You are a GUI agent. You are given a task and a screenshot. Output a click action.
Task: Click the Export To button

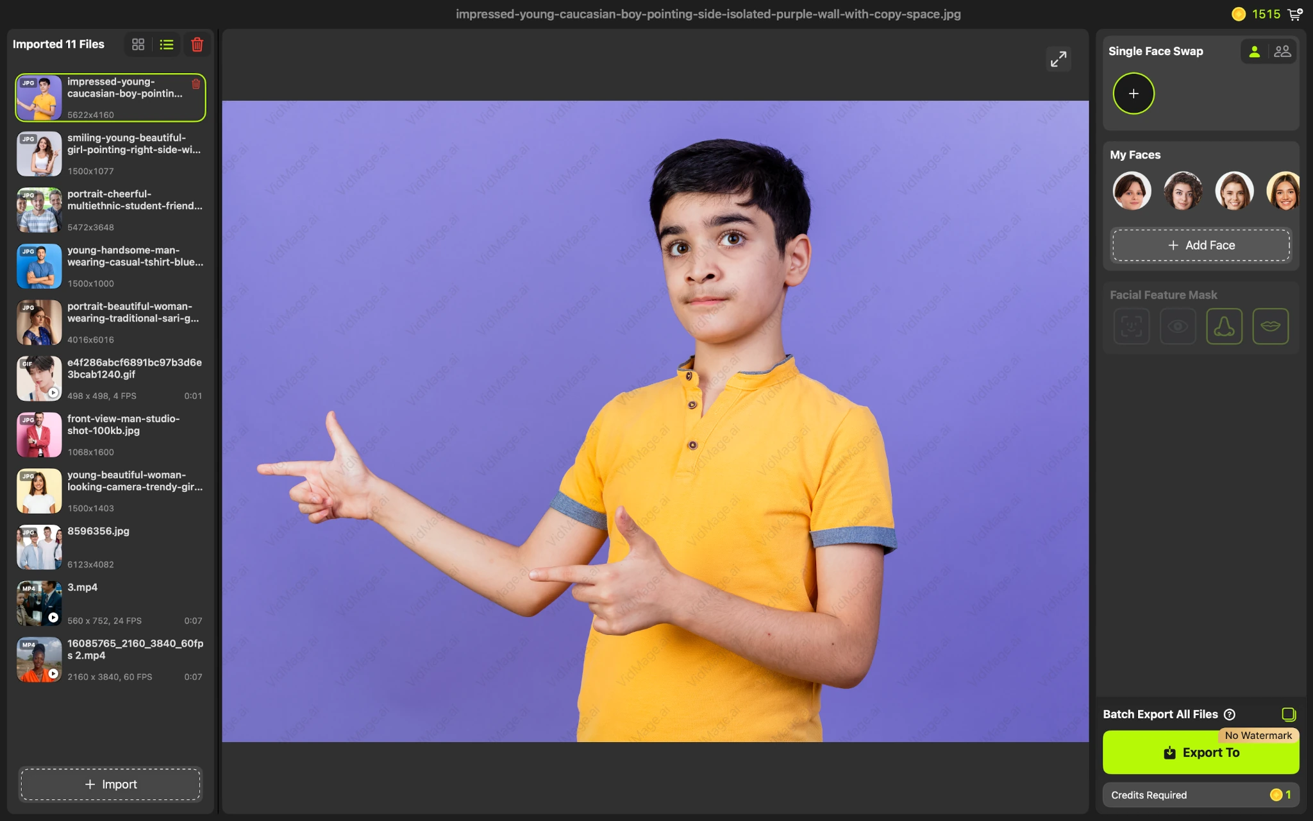(1201, 753)
